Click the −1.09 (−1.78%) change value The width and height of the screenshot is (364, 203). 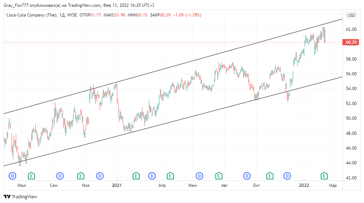pos(187,15)
